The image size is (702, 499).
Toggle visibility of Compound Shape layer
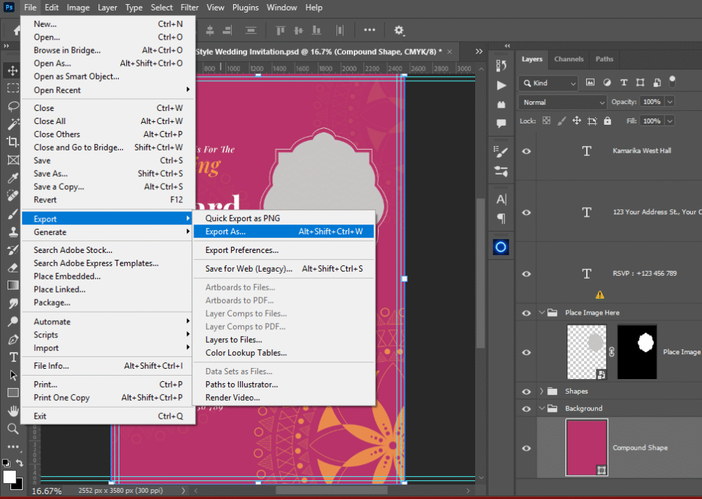(x=526, y=448)
